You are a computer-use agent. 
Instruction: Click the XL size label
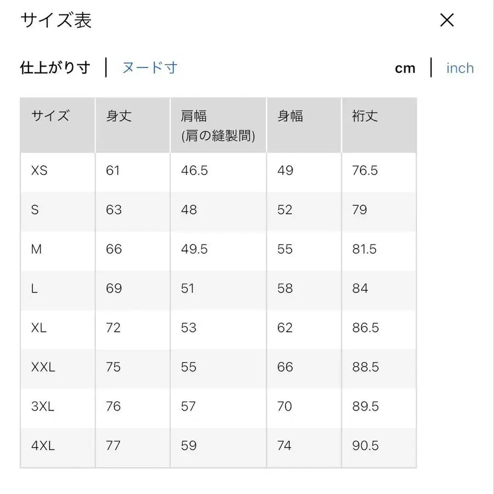tap(38, 328)
